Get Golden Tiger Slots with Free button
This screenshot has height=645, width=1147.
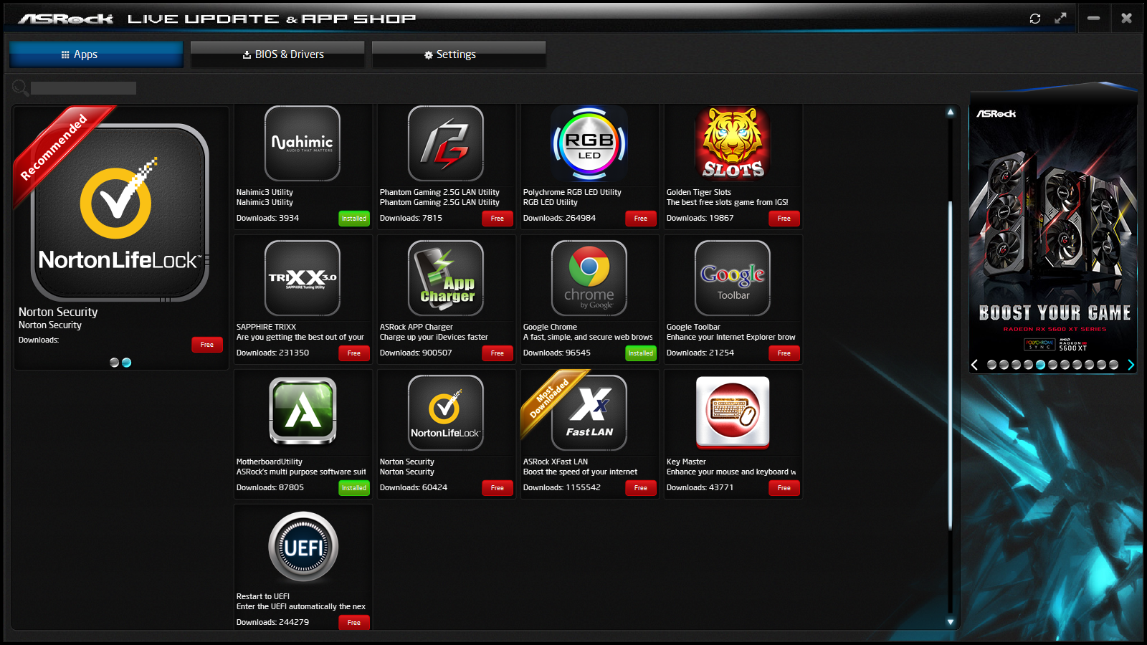pos(784,219)
